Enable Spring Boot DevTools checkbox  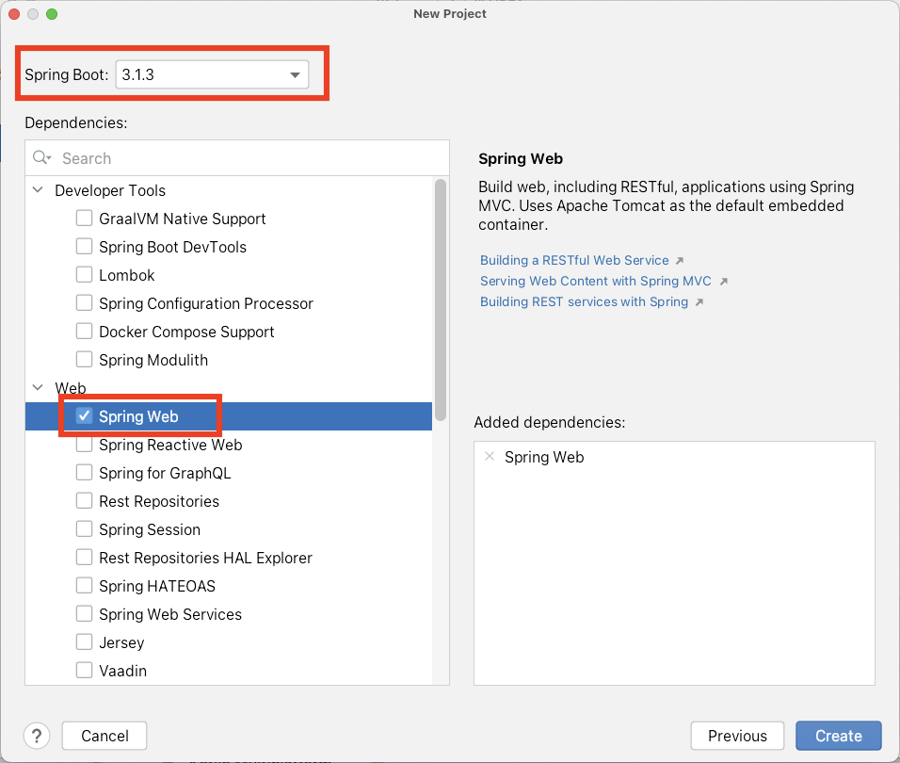click(x=85, y=246)
